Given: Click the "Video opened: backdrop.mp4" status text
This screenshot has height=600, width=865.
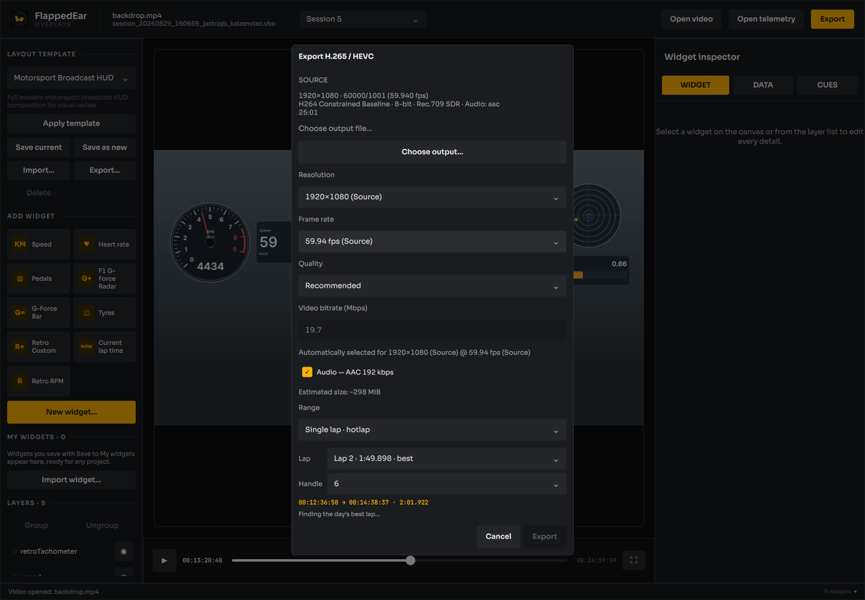Looking at the screenshot, I should [x=53, y=592].
